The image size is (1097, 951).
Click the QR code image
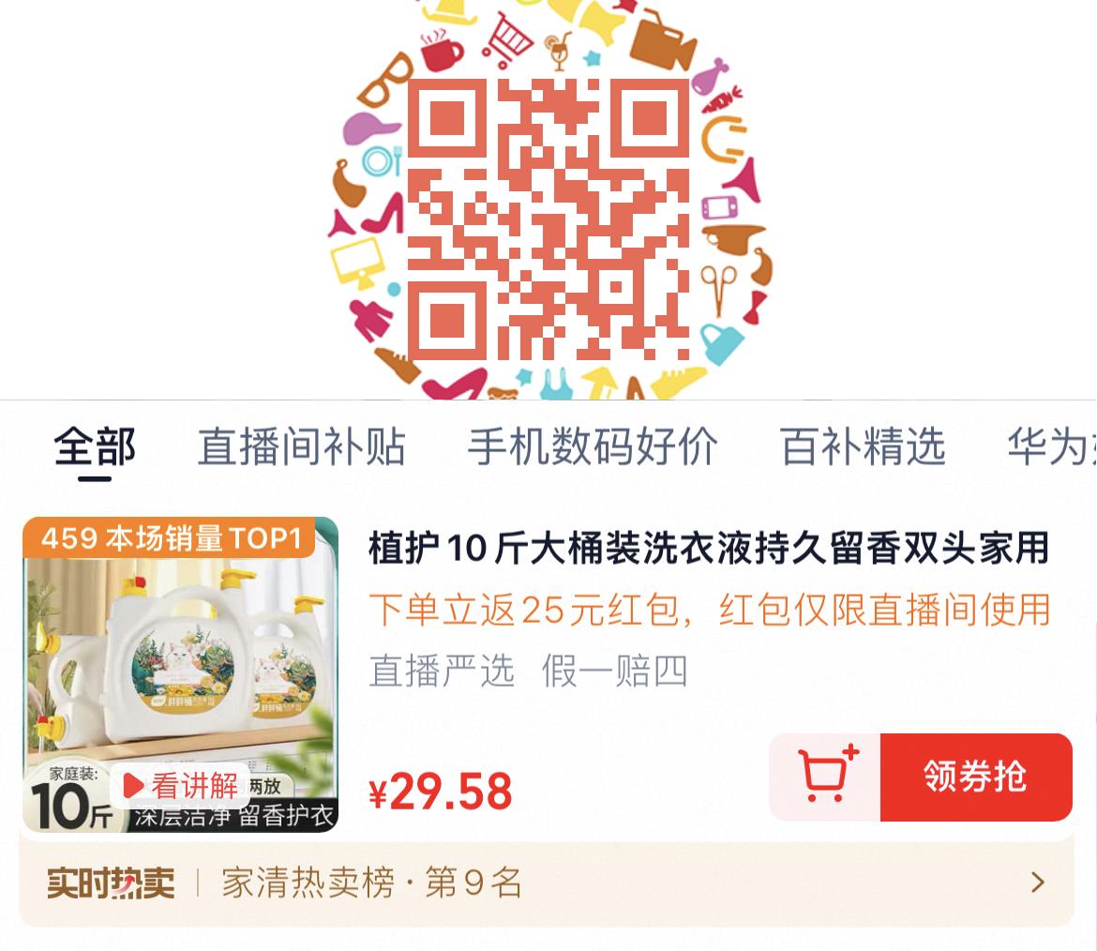[548, 219]
